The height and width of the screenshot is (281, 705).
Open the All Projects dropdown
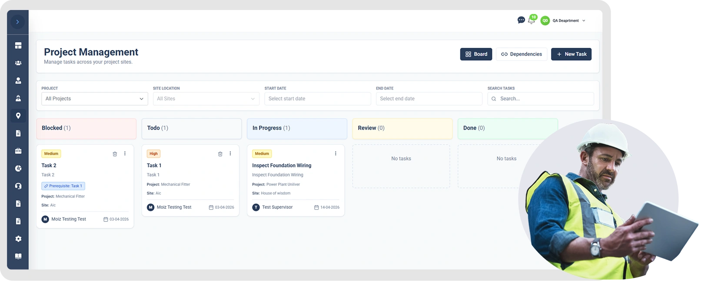coord(95,99)
